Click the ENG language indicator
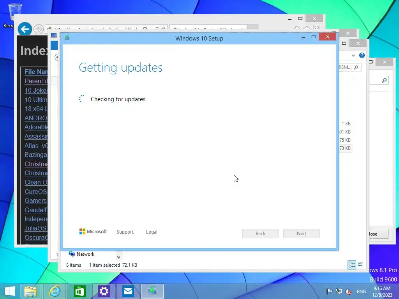399x299 pixels. [361, 291]
